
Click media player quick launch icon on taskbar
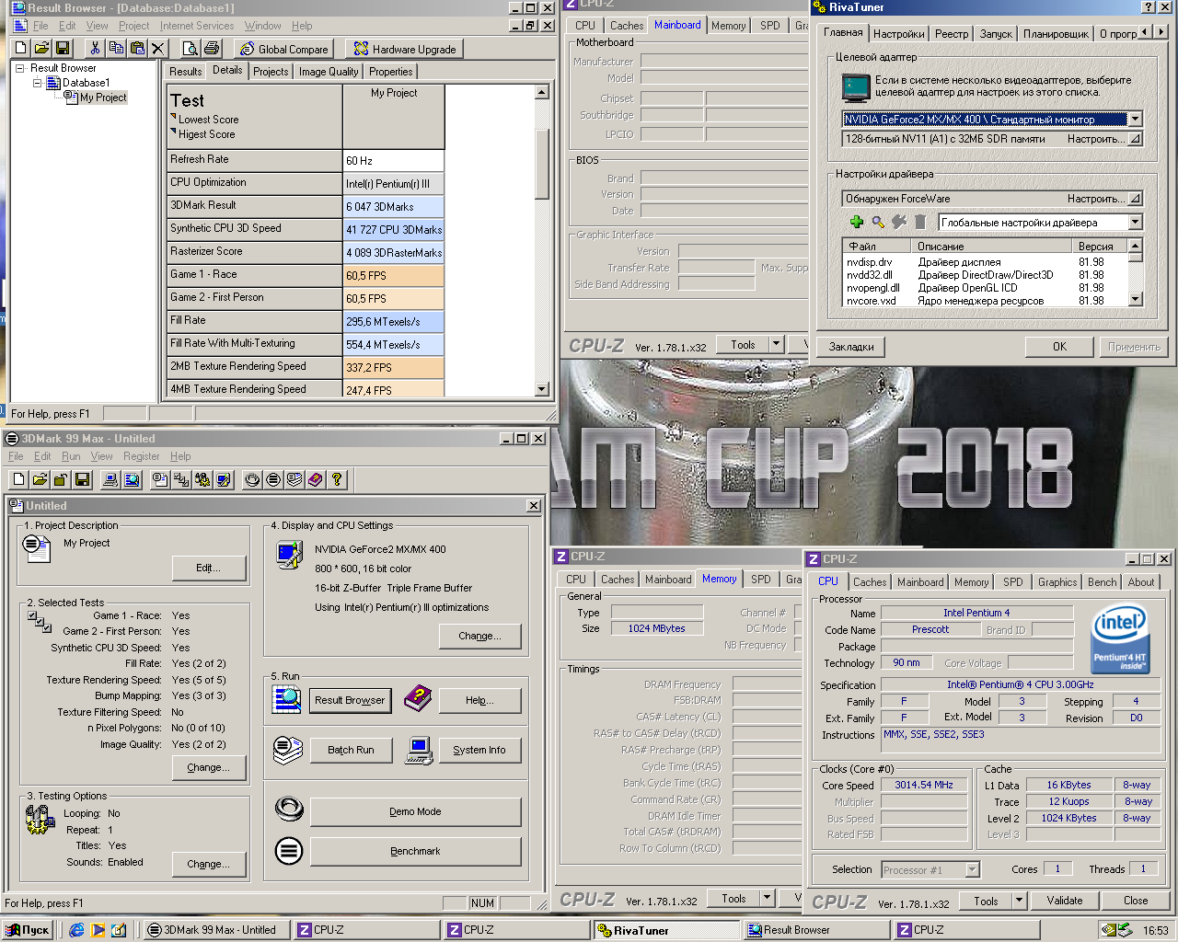pyautogui.click(x=98, y=930)
